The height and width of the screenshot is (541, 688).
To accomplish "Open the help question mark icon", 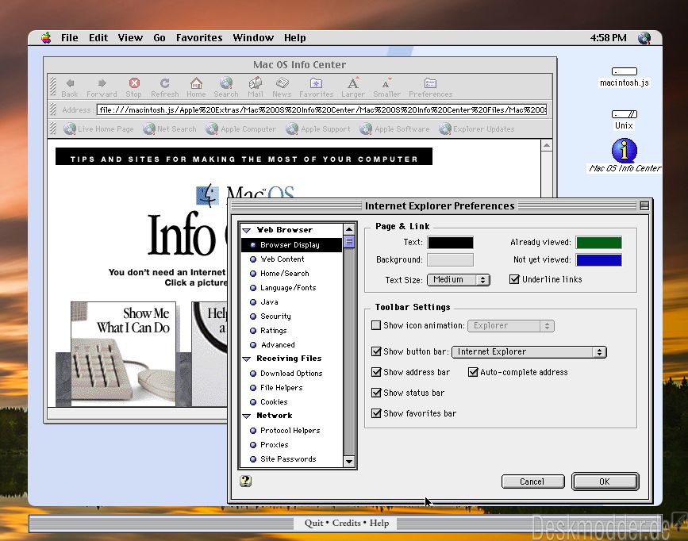I will [x=246, y=481].
